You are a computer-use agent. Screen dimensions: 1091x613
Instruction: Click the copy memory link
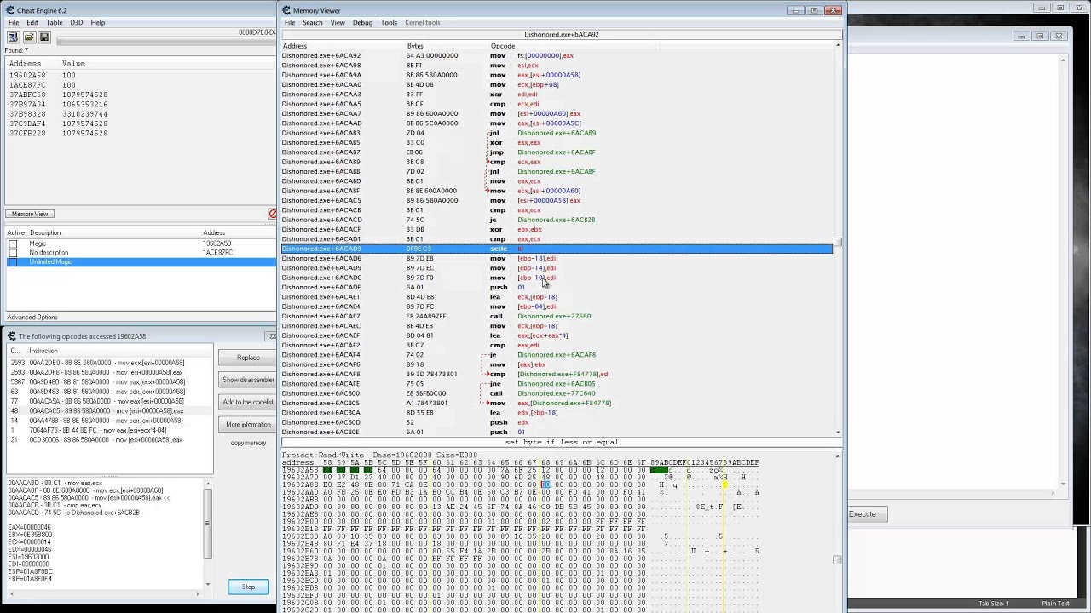coord(248,443)
